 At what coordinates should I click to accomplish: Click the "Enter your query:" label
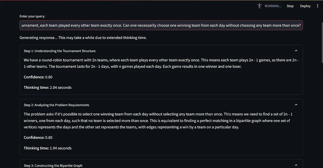(32, 16)
